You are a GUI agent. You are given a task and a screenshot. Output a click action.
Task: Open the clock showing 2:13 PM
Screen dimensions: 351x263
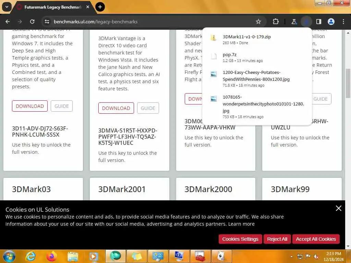(x=334, y=256)
